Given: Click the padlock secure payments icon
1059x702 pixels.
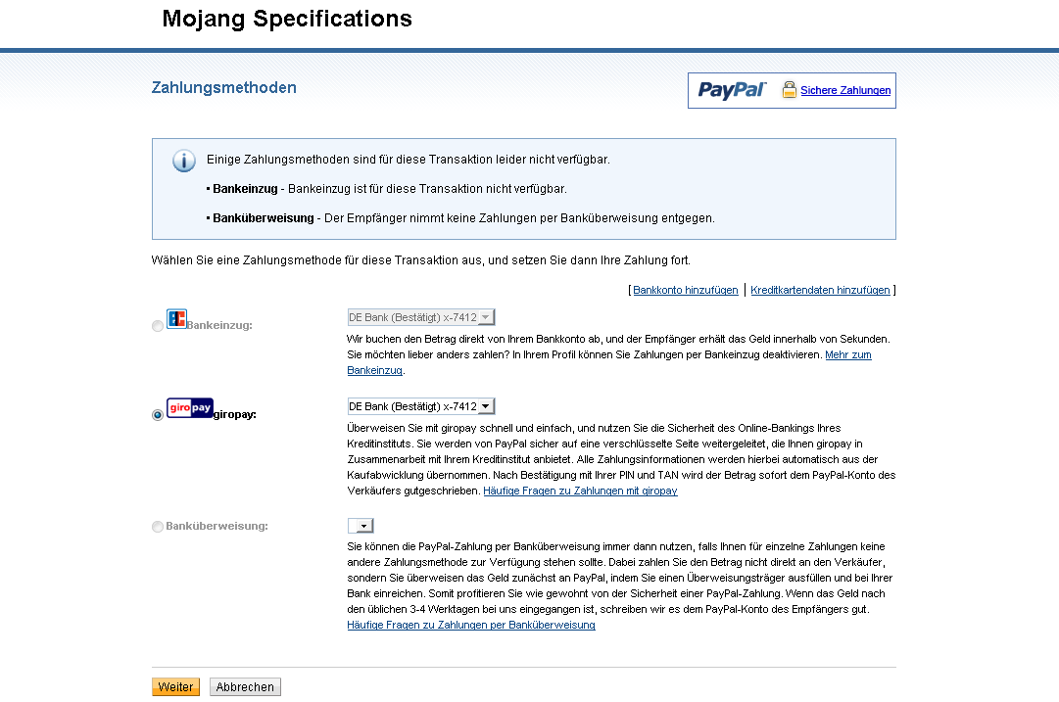Looking at the screenshot, I should pyautogui.click(x=789, y=90).
